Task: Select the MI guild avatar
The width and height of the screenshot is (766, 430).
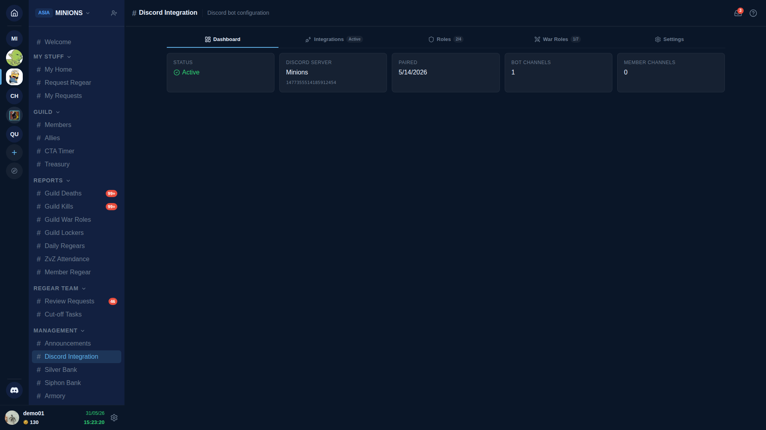Action: click(x=14, y=39)
